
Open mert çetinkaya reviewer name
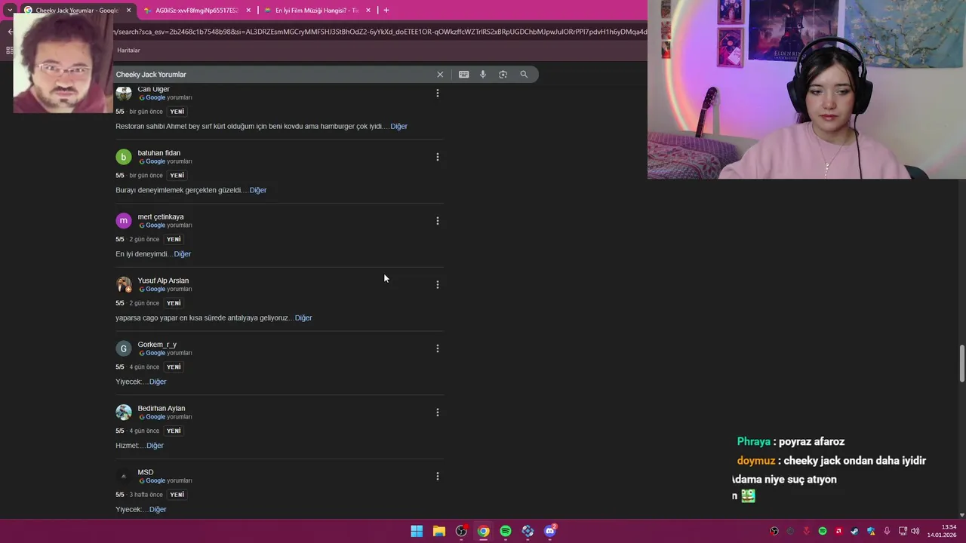pyautogui.click(x=161, y=217)
